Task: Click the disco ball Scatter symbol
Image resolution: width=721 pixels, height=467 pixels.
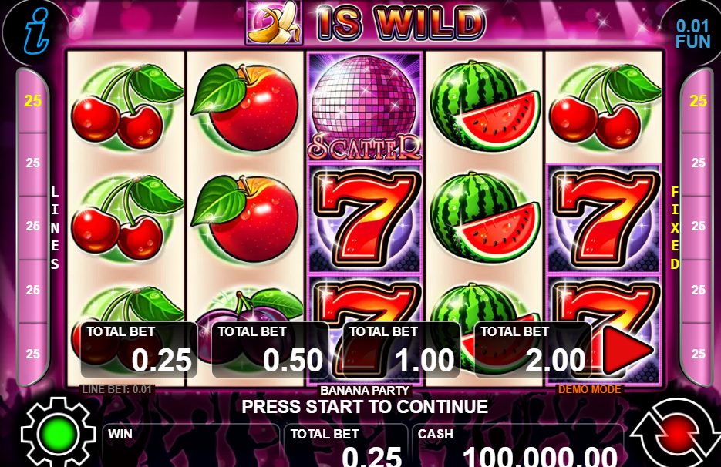Action: 364,107
